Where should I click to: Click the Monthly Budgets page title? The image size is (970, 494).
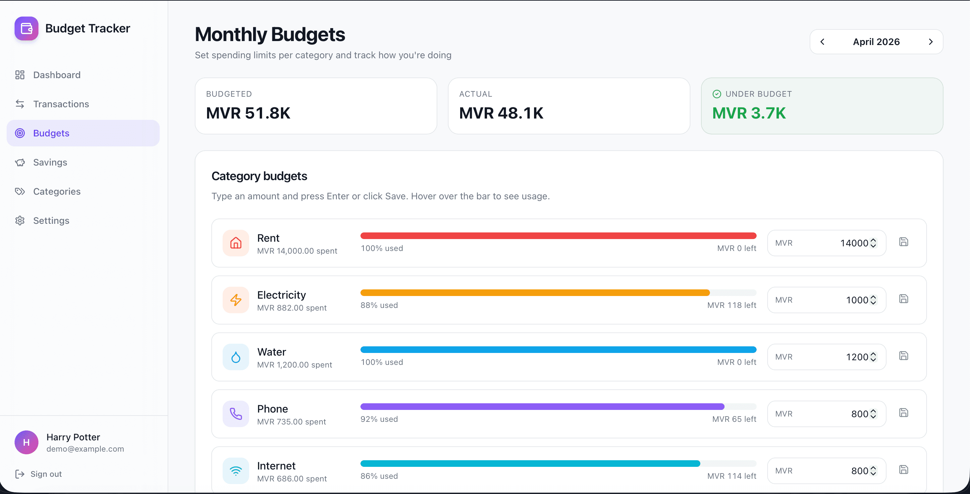(270, 34)
